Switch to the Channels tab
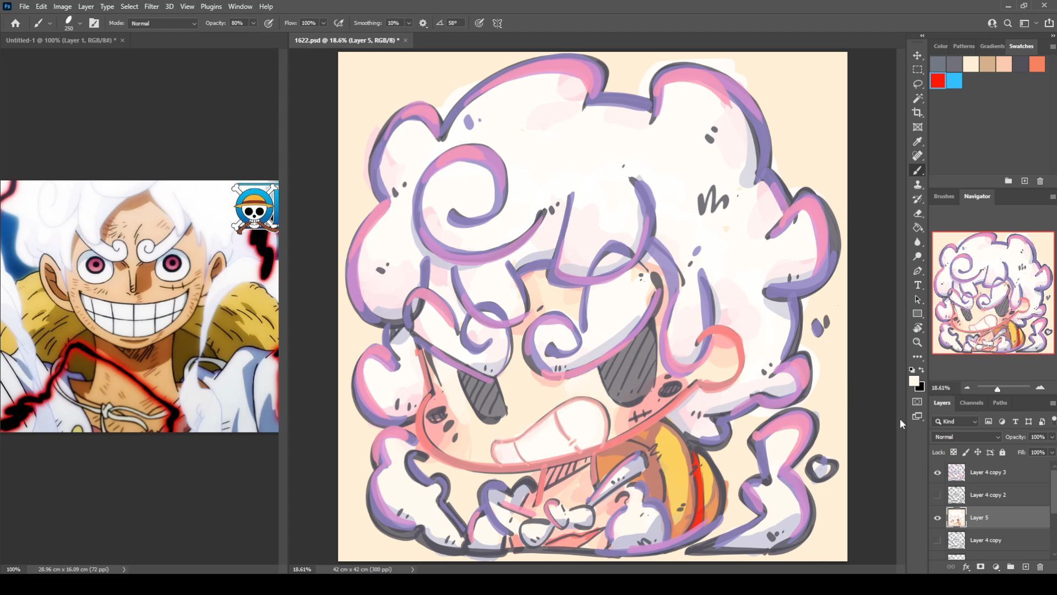Screen dimensions: 1057x595 (x=971, y=403)
